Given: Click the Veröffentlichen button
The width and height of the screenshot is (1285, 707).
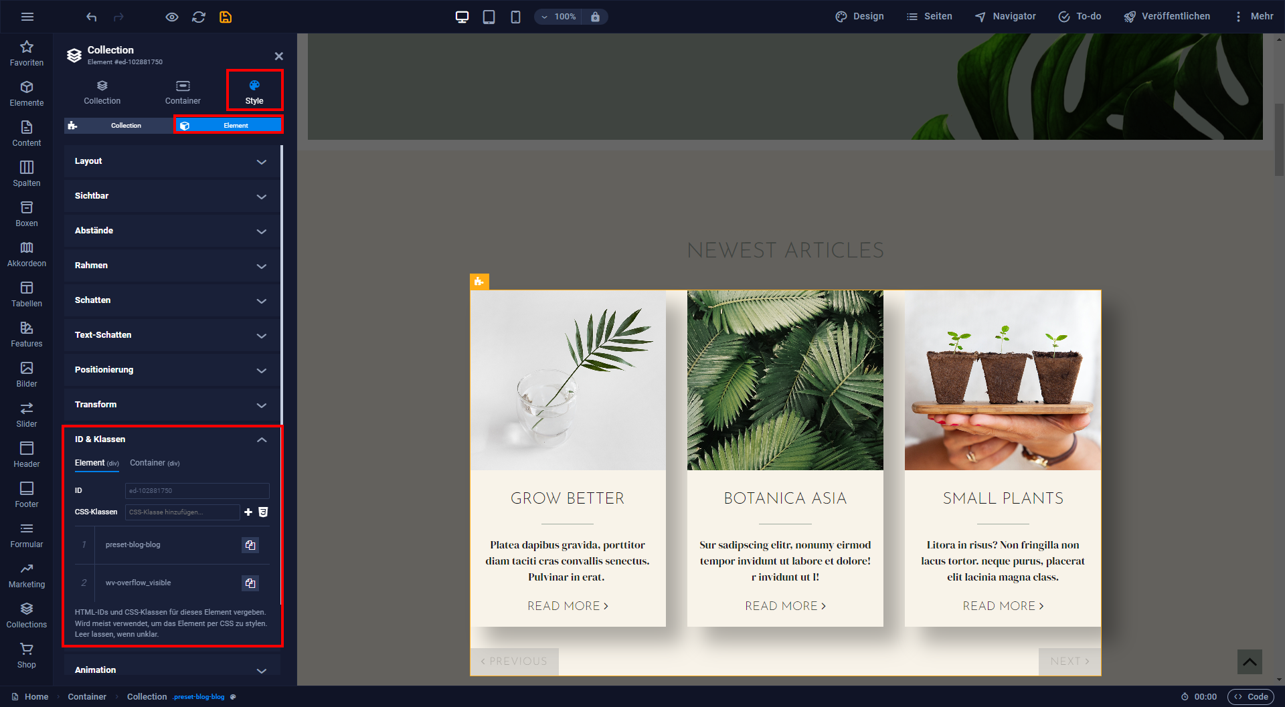Looking at the screenshot, I should (1167, 17).
